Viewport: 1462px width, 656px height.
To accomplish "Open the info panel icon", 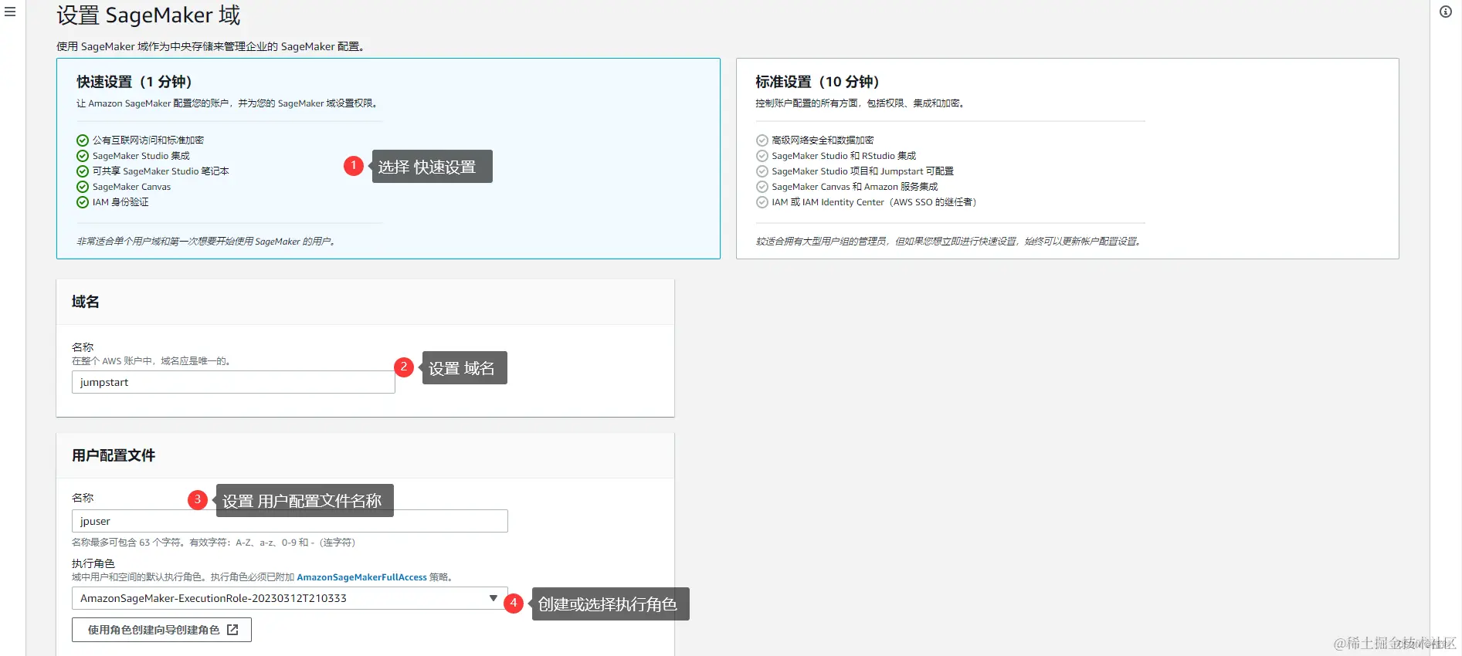I will pyautogui.click(x=1446, y=12).
